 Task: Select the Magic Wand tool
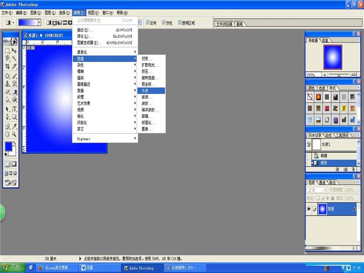[x=15, y=58]
